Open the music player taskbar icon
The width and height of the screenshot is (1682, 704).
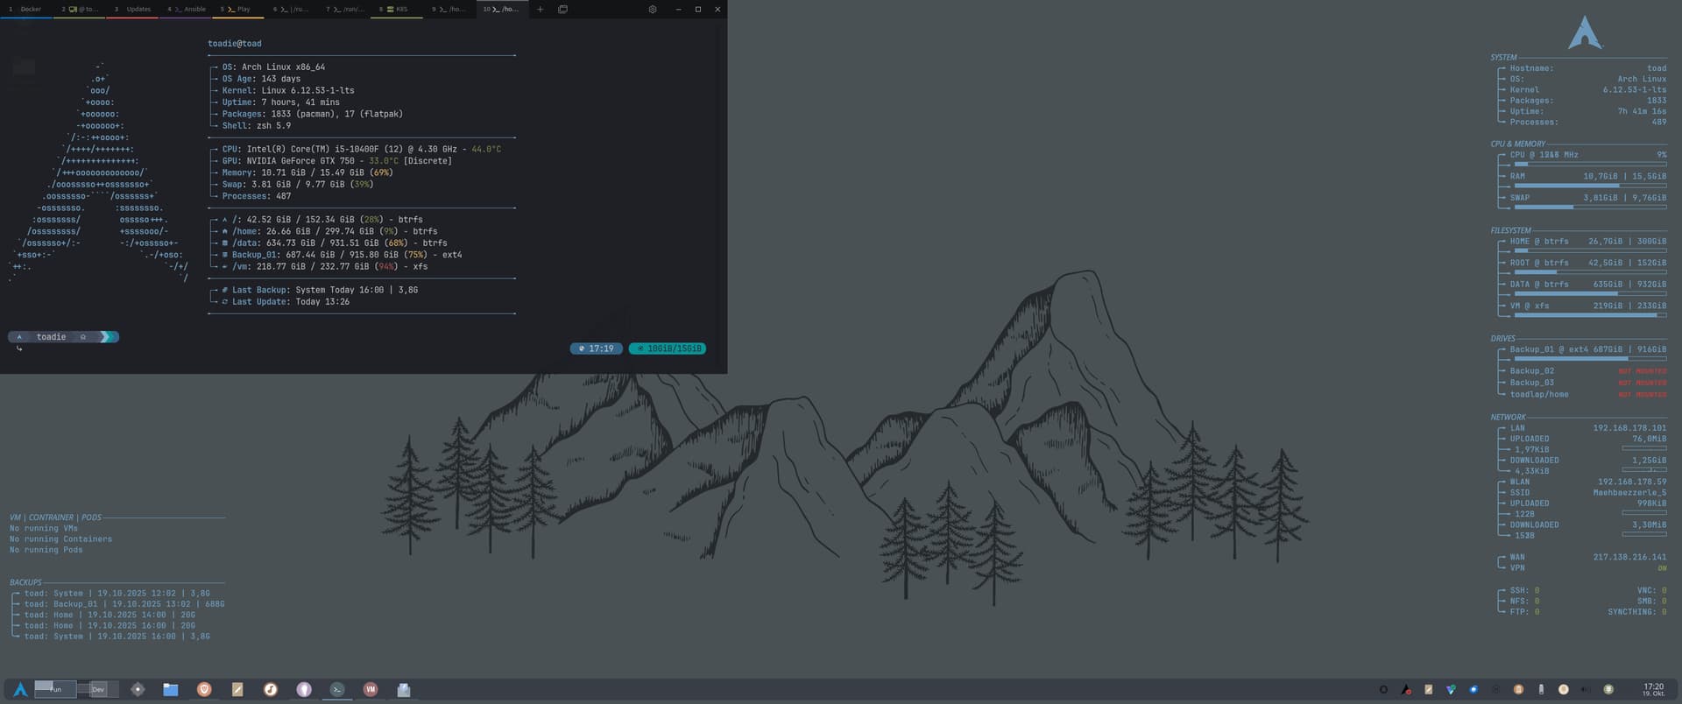[x=271, y=690]
